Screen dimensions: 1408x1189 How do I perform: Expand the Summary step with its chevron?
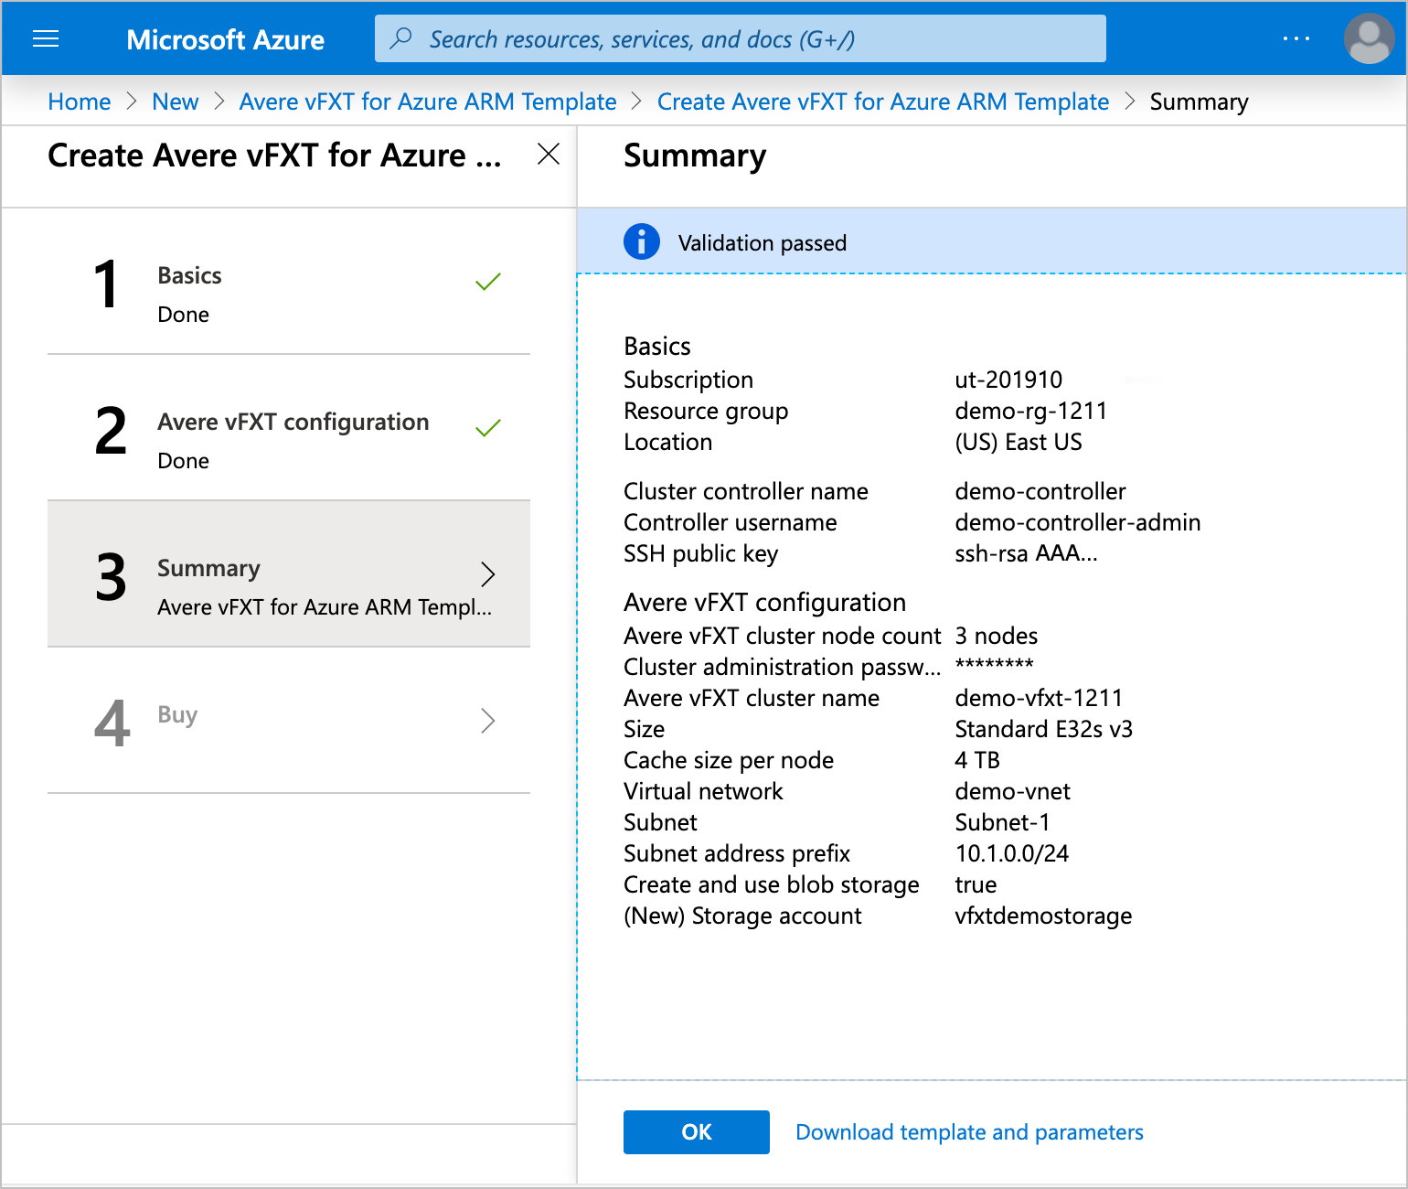pos(488,573)
